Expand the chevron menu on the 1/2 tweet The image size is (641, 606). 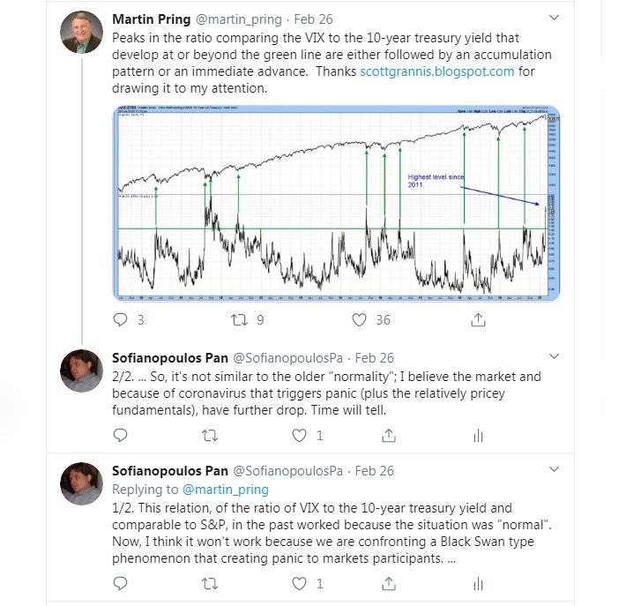(x=554, y=469)
